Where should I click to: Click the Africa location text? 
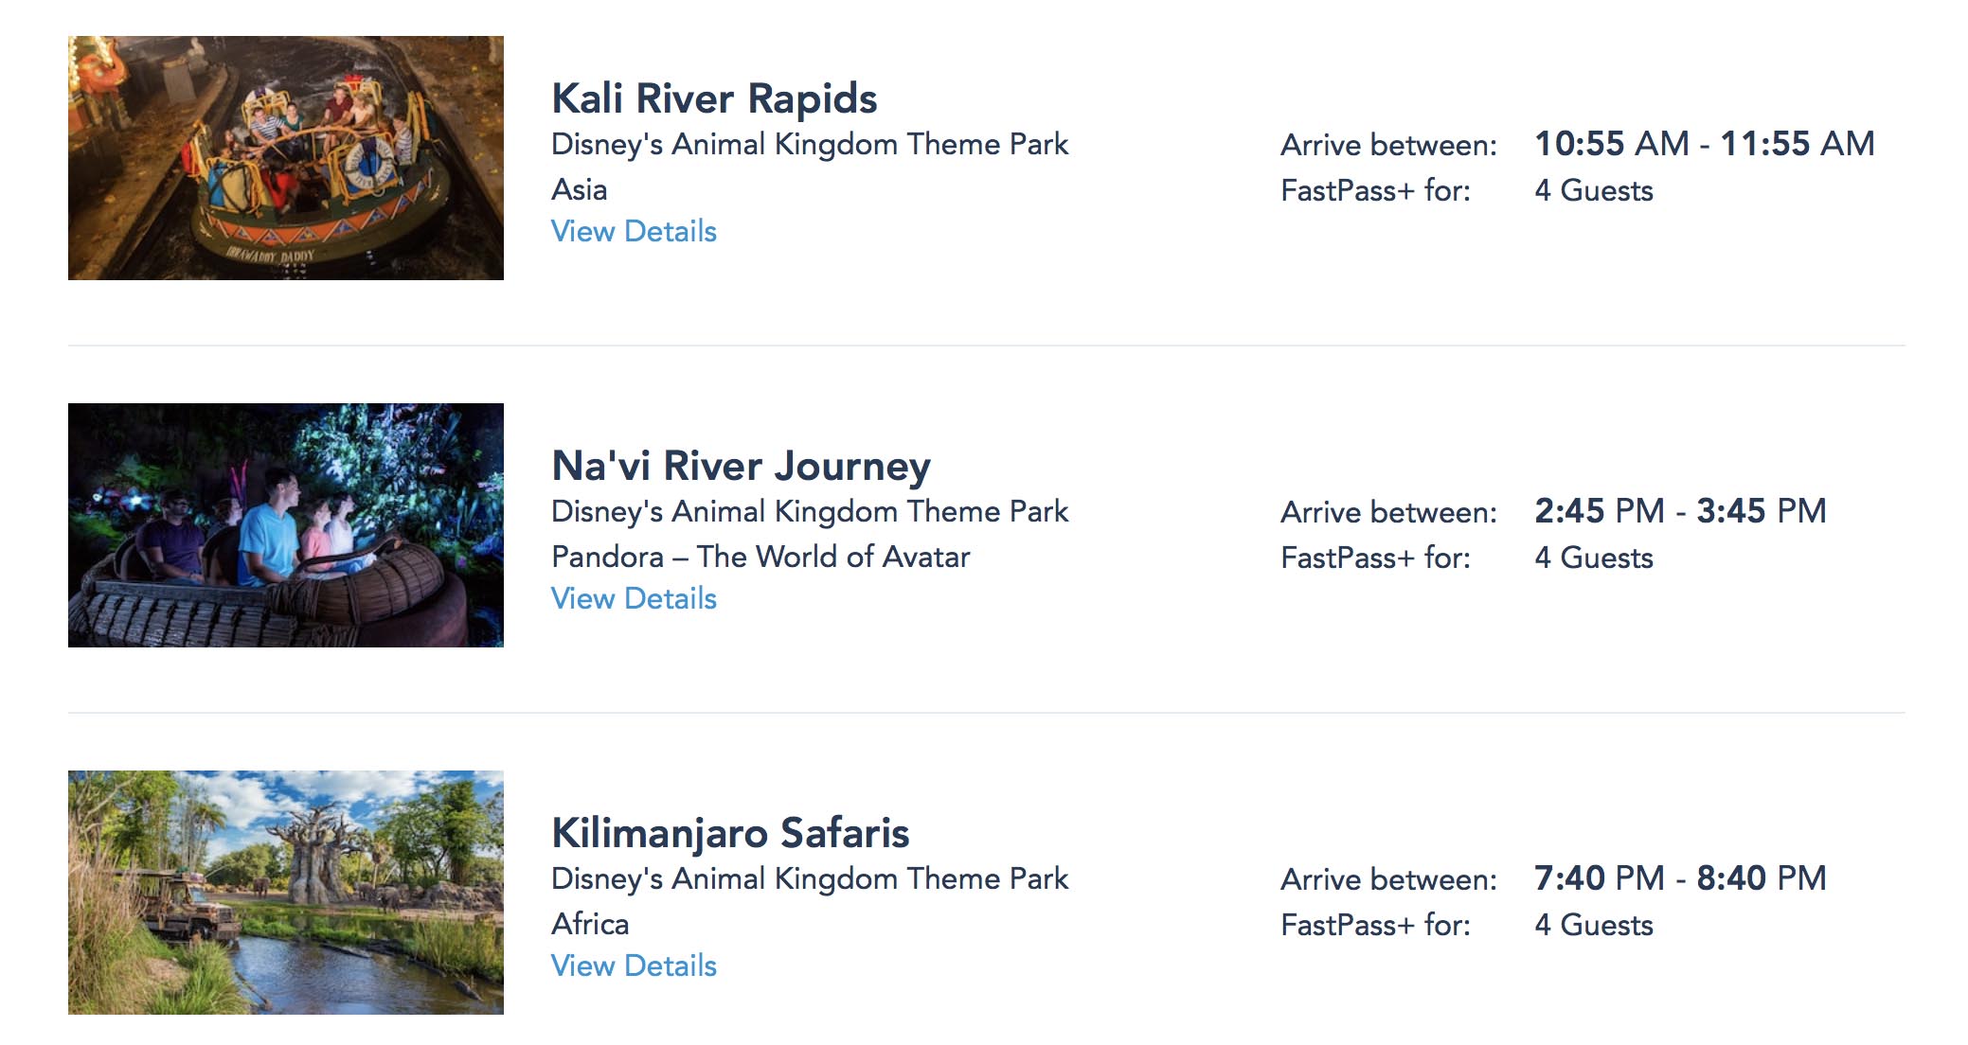tap(590, 924)
